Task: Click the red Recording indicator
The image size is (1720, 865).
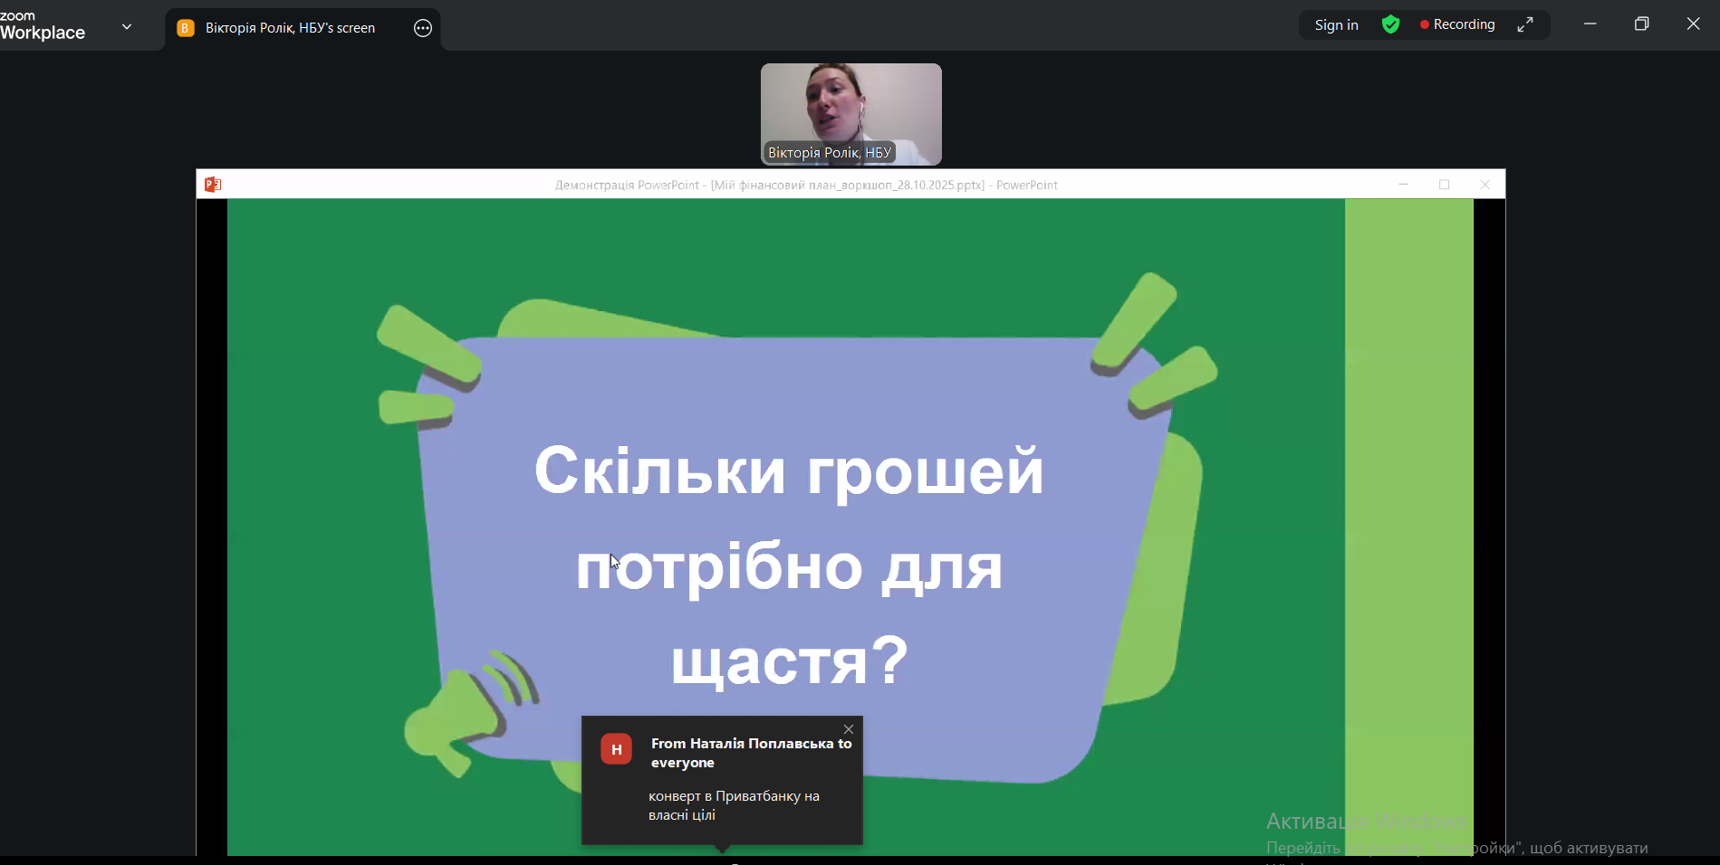Action: coord(1457,25)
